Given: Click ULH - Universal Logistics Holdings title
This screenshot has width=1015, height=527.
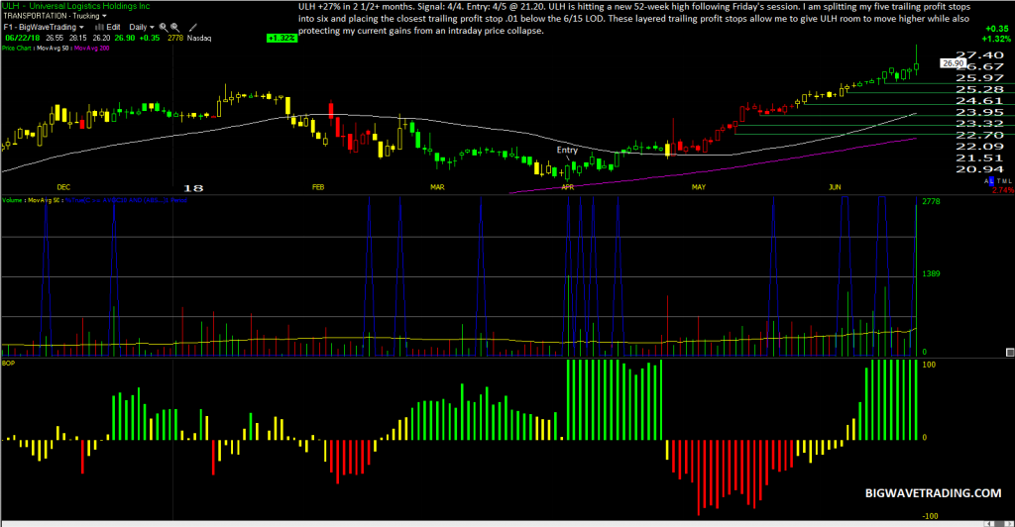Looking at the screenshot, I should pos(75,6).
